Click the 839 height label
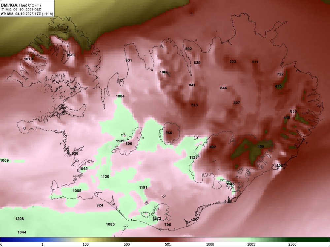The width and height of the screenshot is (330, 247). [197, 63]
